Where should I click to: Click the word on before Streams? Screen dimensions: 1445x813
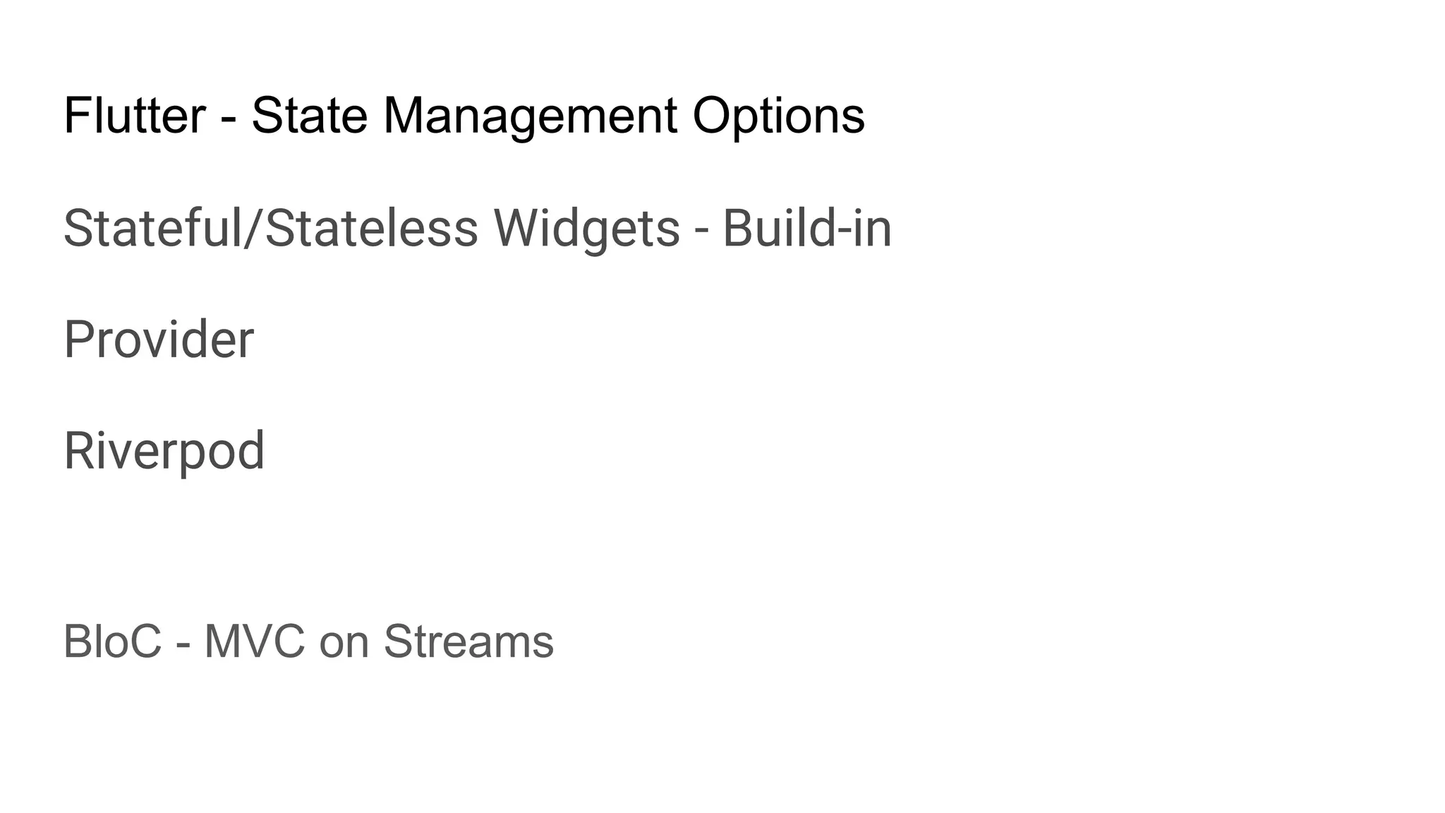pyautogui.click(x=344, y=646)
